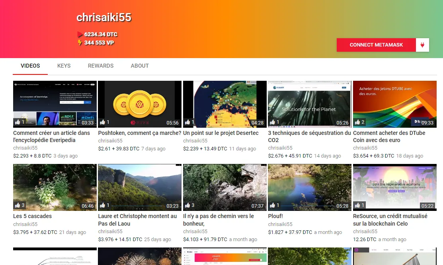Click the chrisaiki55 channel name in banner

104,18
